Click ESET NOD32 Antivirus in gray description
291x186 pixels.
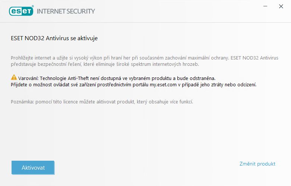254,58
